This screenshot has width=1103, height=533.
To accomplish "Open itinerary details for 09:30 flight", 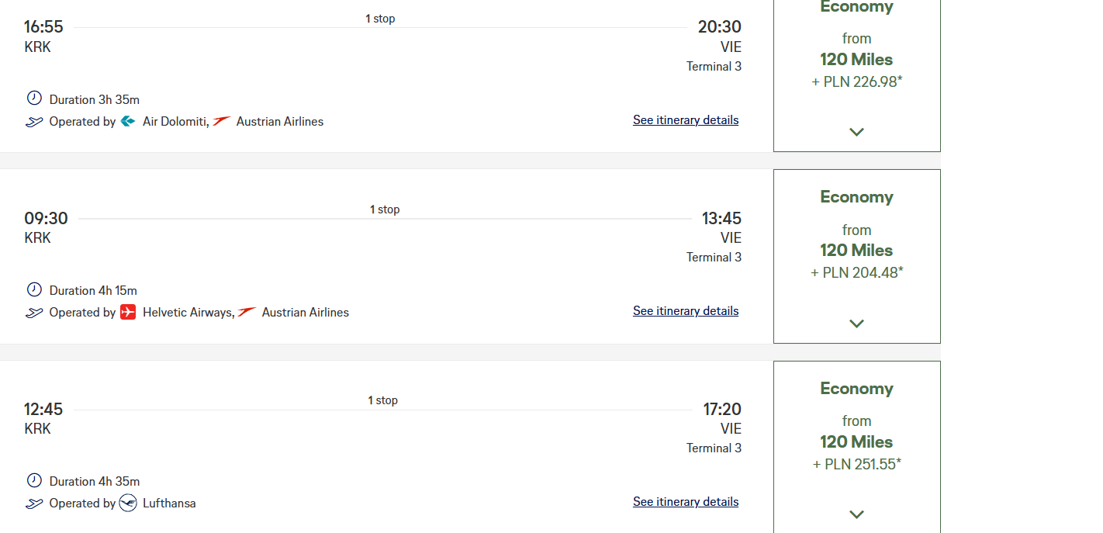I will (x=686, y=310).
